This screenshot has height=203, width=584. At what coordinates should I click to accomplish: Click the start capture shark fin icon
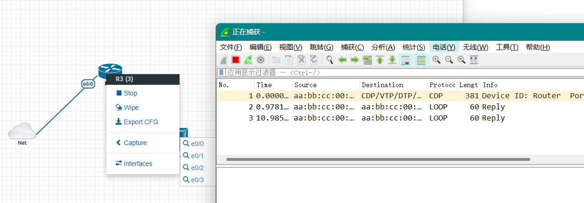tap(224, 60)
